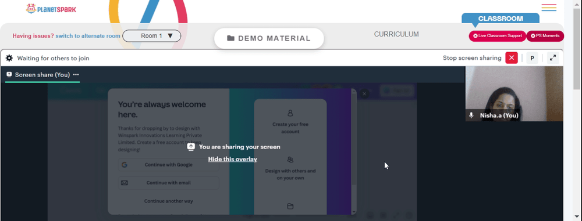Viewport: 582px width, 221px height.
Task: Stop screen sharing with red X button
Action: tap(512, 58)
